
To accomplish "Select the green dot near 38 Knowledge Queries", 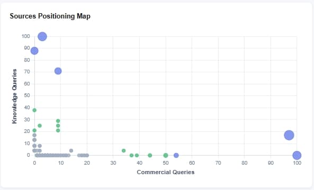I will point(34,110).
